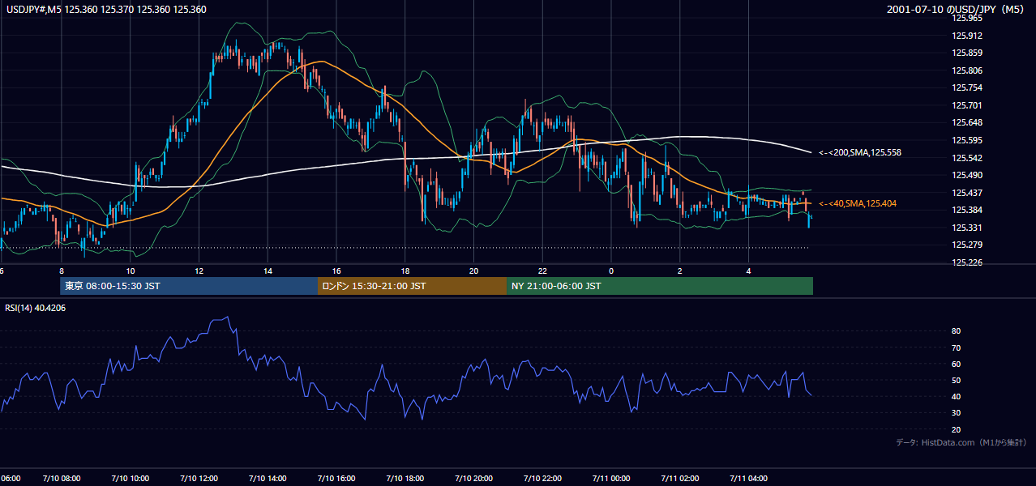This screenshot has height=486, width=1036.
Task: Click the 125.226 price axis label
Action: (x=969, y=262)
